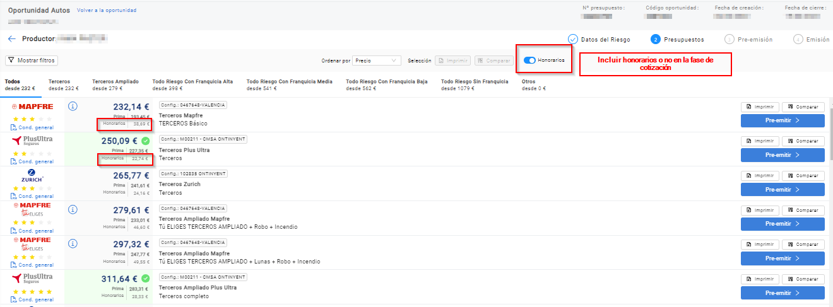Click the star rating of the Zurich quote
Viewport: 833px width, 307px height.
pyautogui.click(x=32, y=188)
